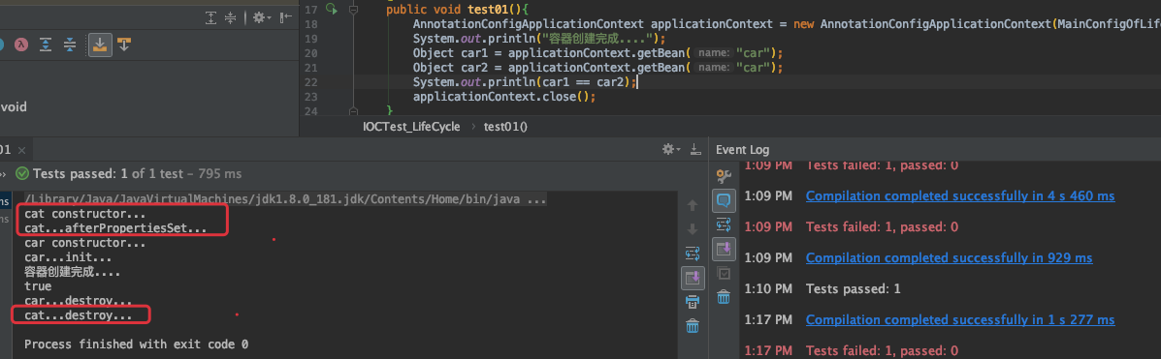Print the Run console output

click(693, 301)
